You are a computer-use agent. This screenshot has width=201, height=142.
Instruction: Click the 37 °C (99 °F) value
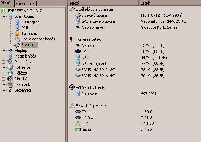tap(153, 64)
